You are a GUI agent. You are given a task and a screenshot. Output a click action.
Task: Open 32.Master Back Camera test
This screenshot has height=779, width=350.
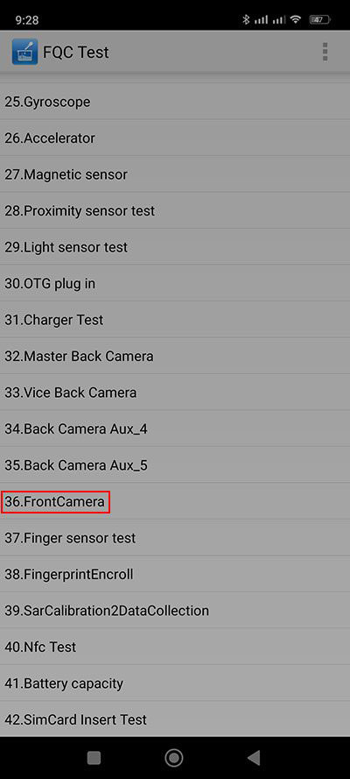(x=175, y=357)
